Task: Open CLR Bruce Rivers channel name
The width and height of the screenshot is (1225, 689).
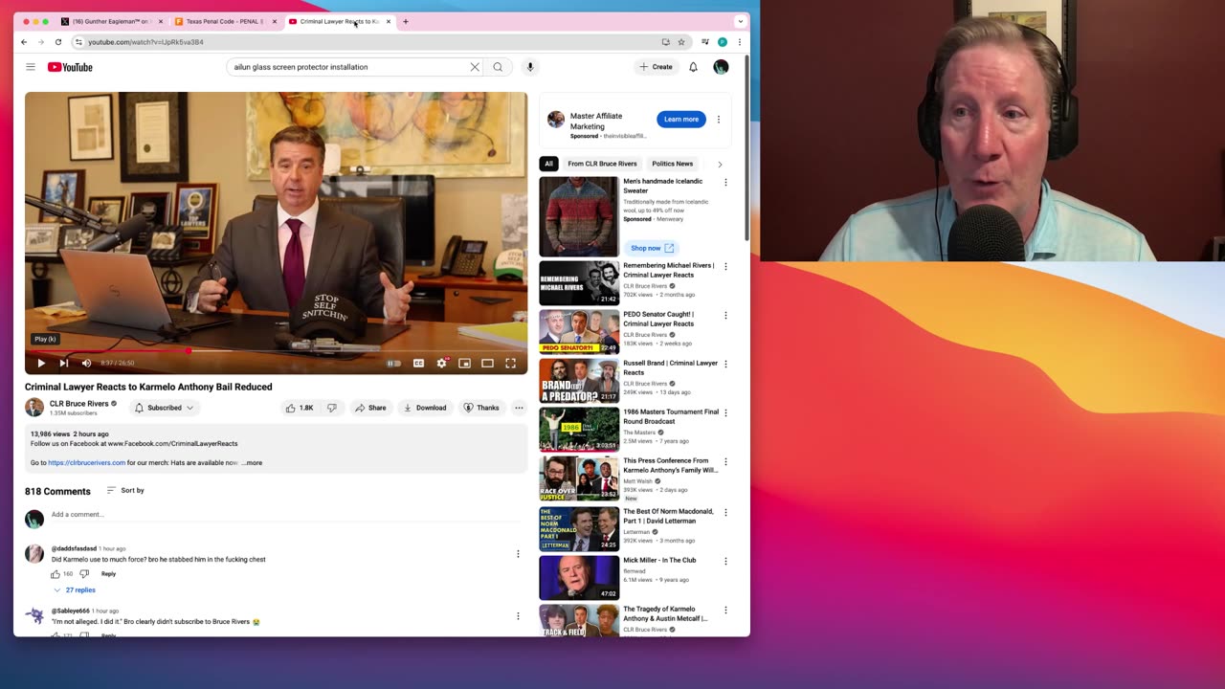Action: coord(78,404)
